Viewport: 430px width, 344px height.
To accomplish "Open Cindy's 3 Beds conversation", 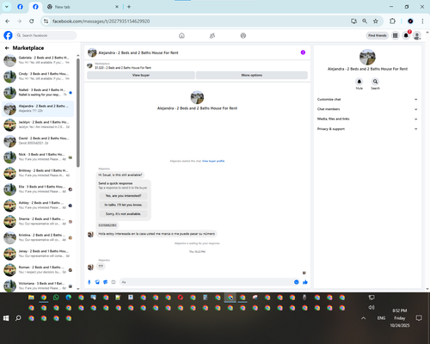I will point(38,77).
